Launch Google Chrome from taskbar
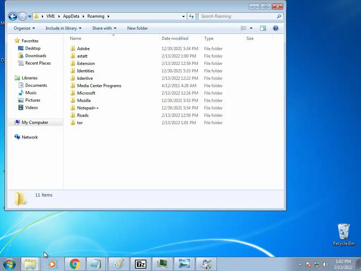The image size is (361, 271). (75, 264)
